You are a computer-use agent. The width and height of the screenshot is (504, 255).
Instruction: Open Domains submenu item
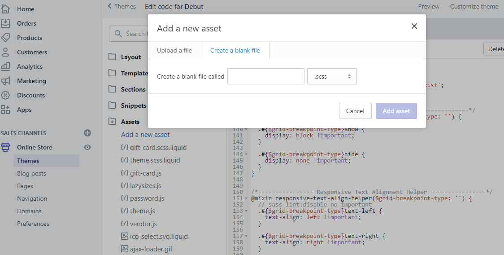[x=29, y=211]
